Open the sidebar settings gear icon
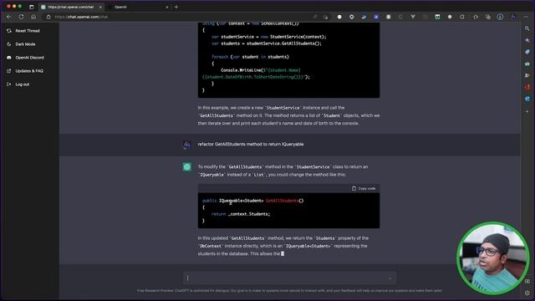Image resolution: width=535 pixels, height=301 pixels. 527,293
